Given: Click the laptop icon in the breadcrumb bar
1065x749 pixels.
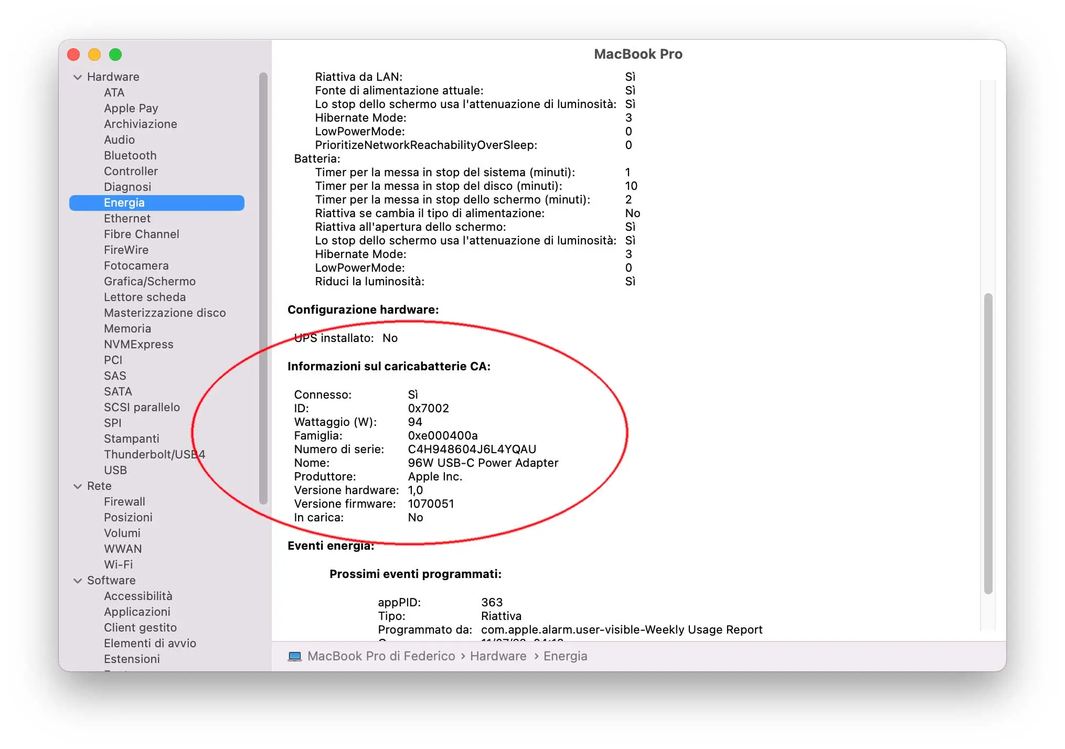Looking at the screenshot, I should point(295,656).
